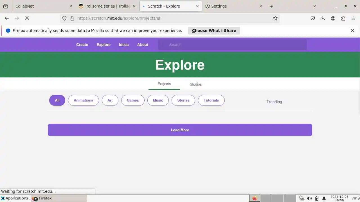Screen dimensions: 360x202
Task: Open the About link in Scratch navbar
Action: point(143,45)
